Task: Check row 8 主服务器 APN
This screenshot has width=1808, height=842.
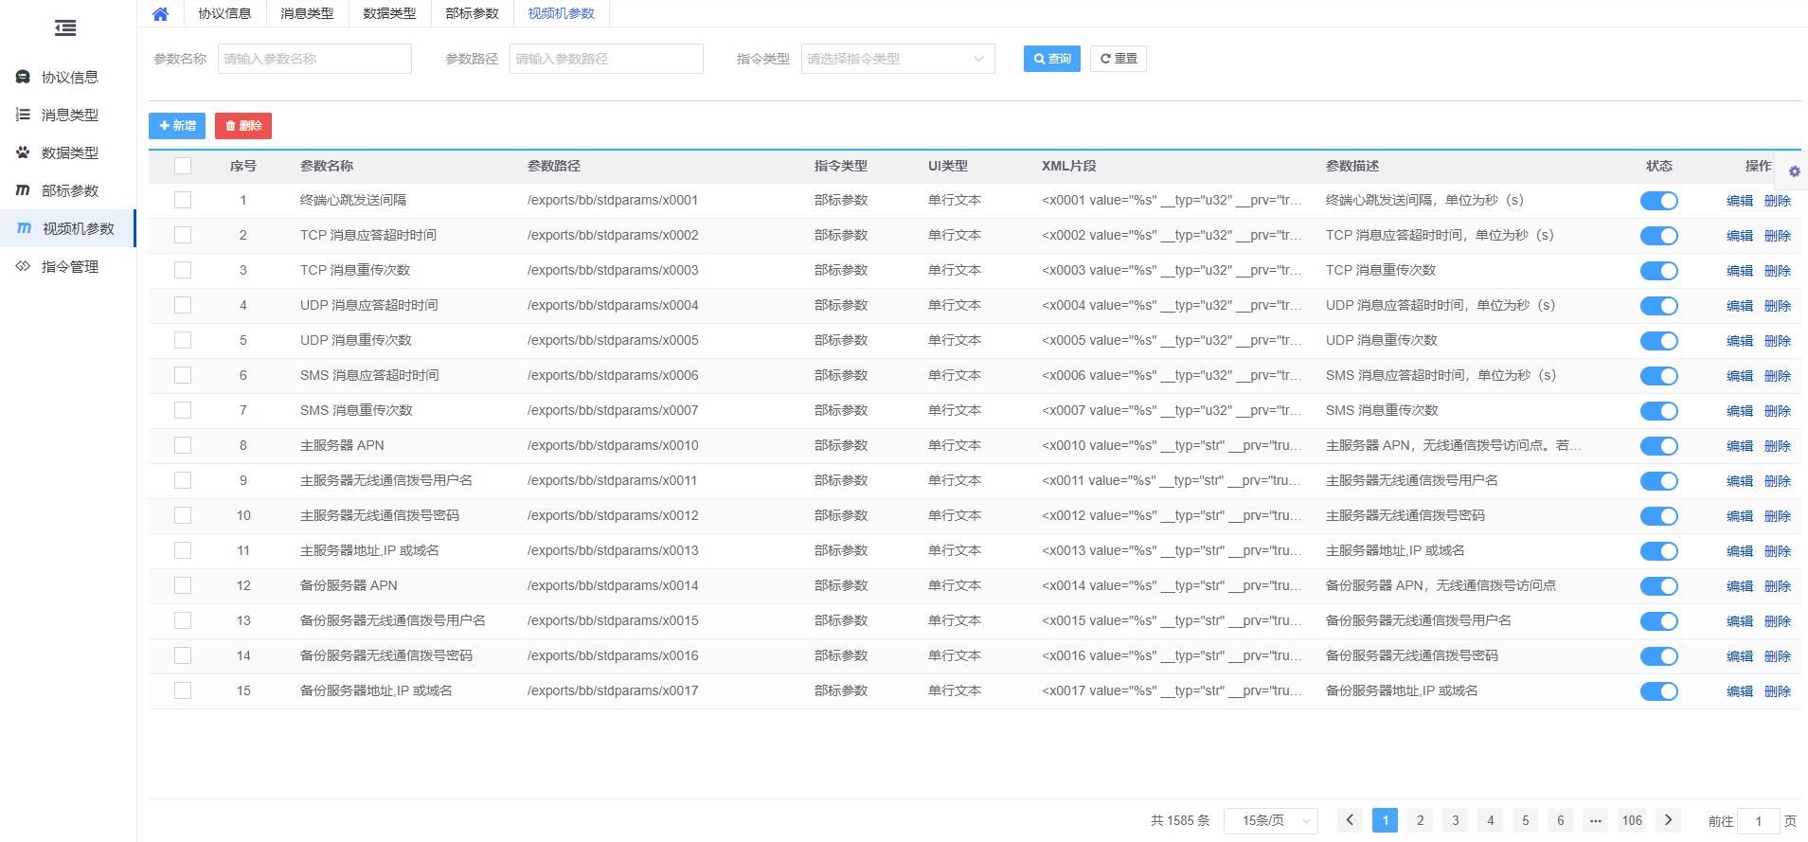Action: [x=183, y=445]
